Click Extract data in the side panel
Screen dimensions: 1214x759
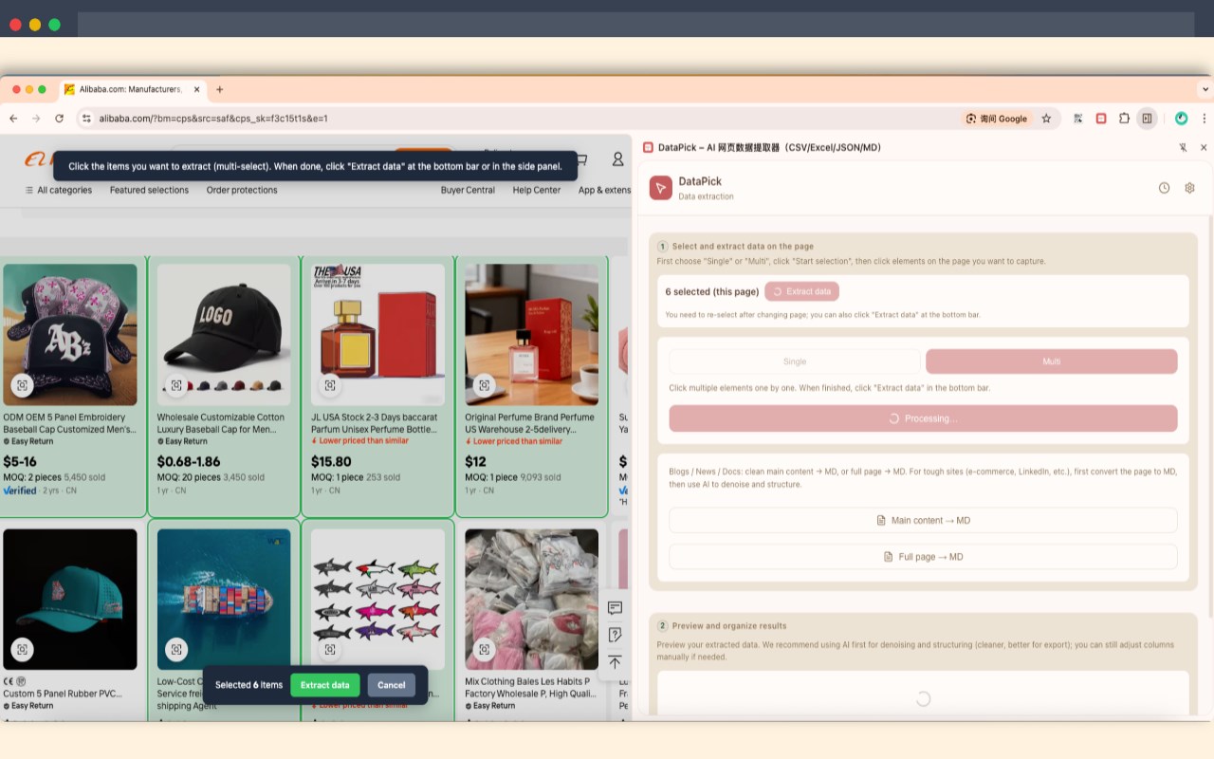[801, 291]
